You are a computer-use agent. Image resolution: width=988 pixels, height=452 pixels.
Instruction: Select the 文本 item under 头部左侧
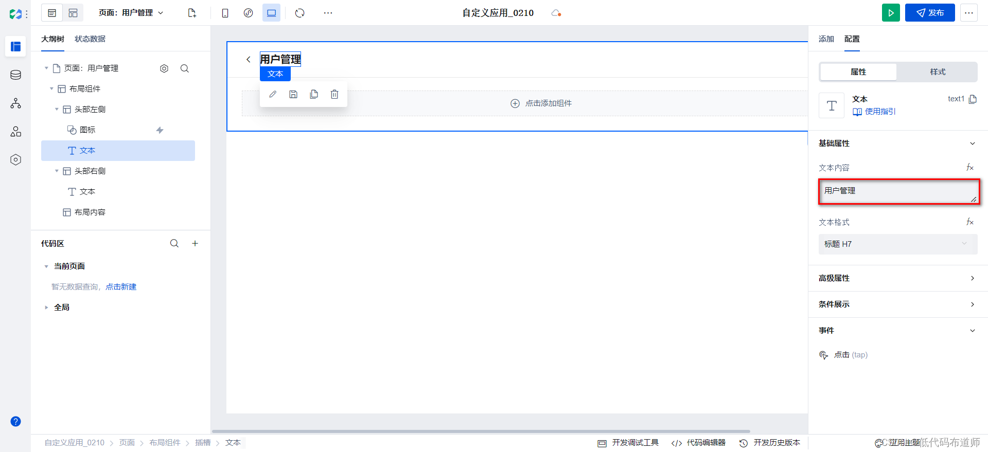[x=118, y=151]
